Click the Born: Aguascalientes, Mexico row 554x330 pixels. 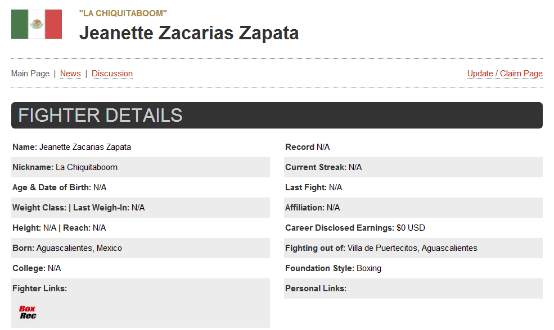[141, 248]
